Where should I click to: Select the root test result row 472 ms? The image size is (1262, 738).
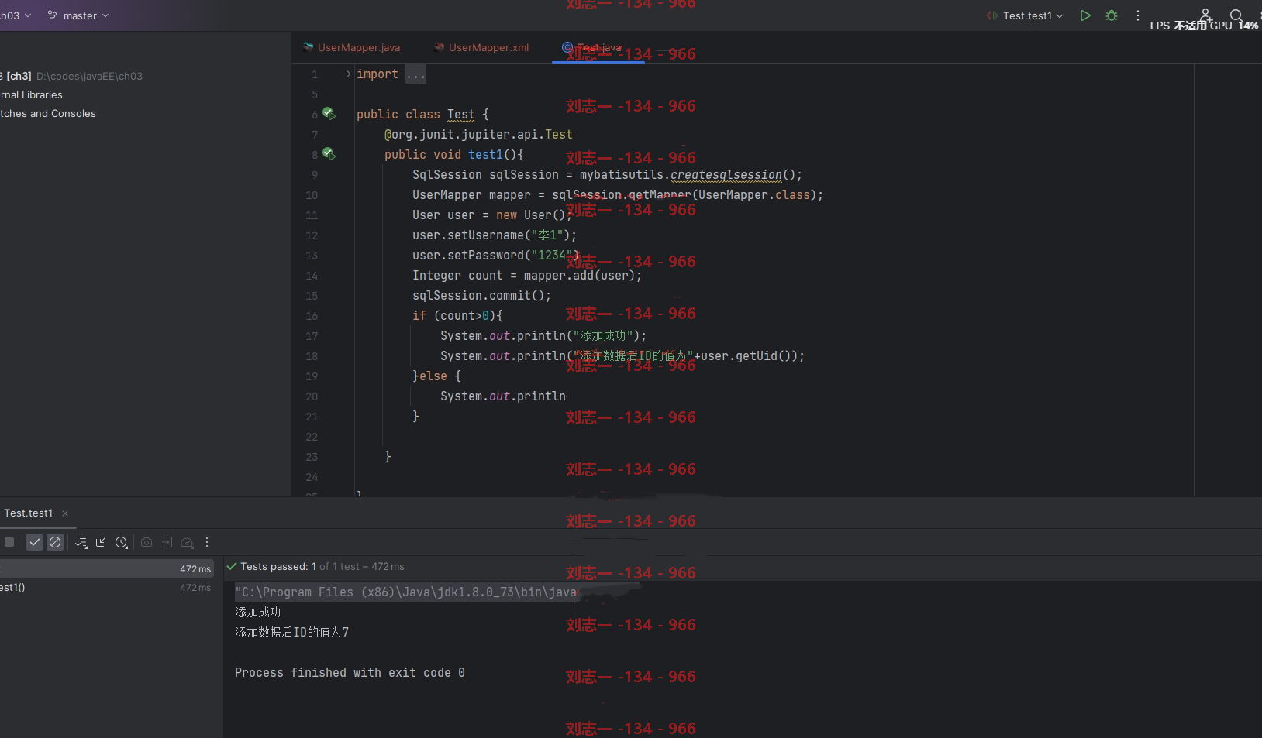tap(107, 568)
